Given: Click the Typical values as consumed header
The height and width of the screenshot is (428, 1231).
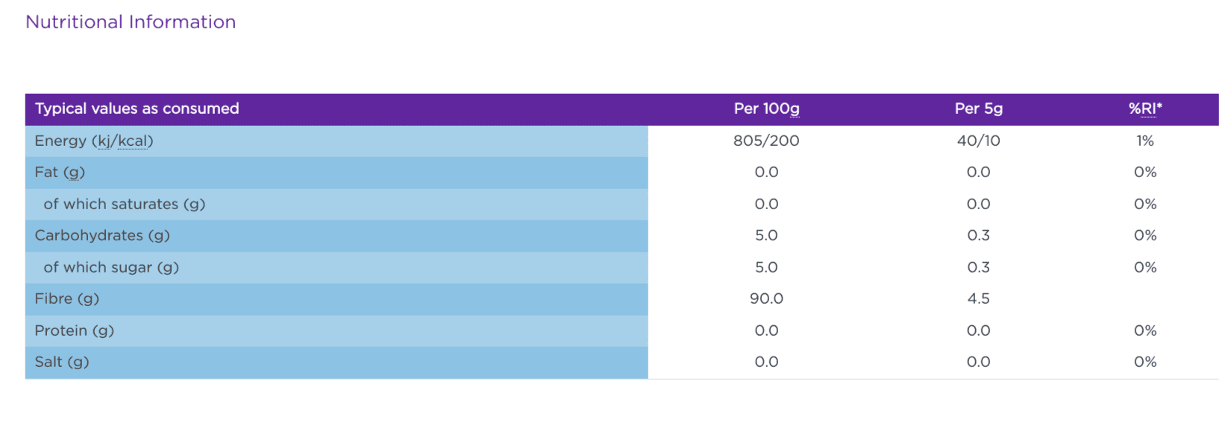Looking at the screenshot, I should pyautogui.click(x=137, y=109).
